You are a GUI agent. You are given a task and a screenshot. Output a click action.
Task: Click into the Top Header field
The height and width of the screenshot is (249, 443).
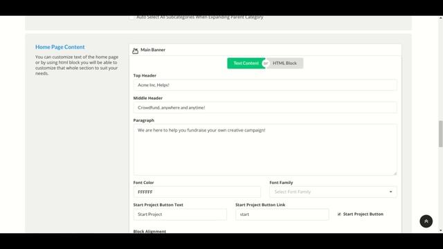[x=265, y=85]
